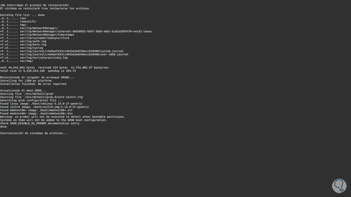Click the 'Sincronización de sistemas de archivos...' line
The width and height of the screenshot is (351, 197).
point(34,133)
